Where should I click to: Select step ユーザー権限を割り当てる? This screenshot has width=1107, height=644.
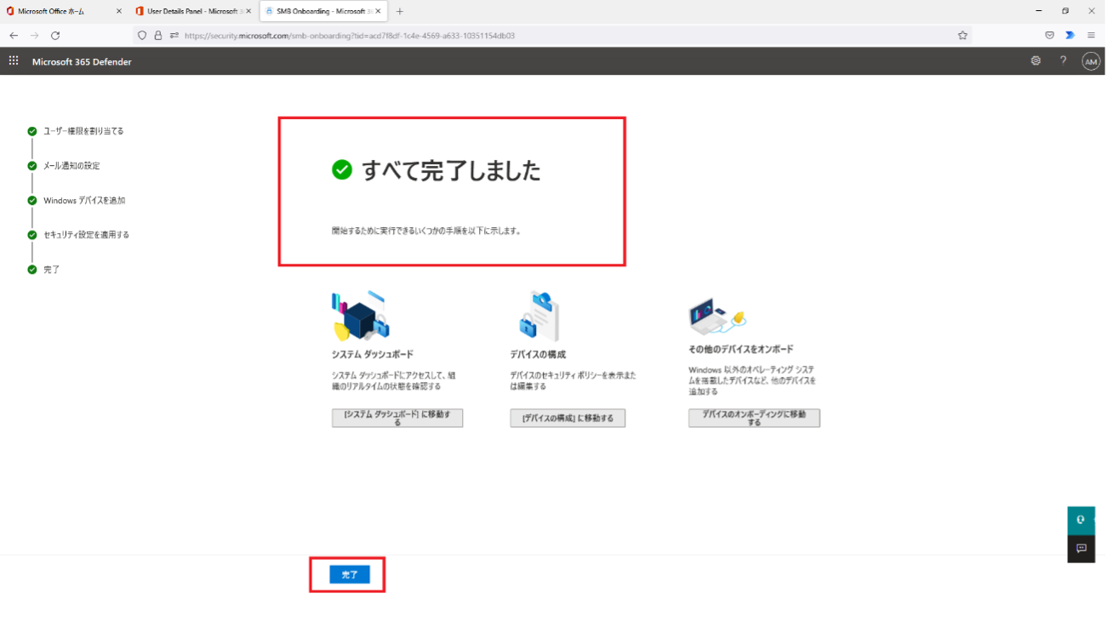tap(83, 131)
